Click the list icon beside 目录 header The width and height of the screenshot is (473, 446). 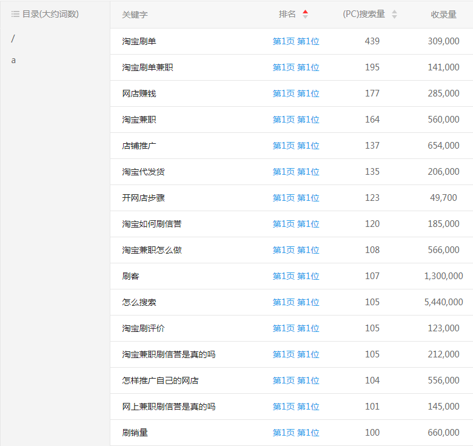[15, 14]
